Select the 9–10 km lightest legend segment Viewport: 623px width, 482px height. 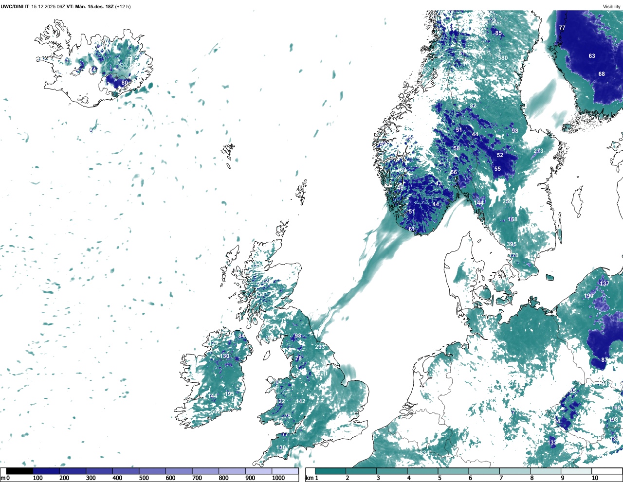[576, 471]
